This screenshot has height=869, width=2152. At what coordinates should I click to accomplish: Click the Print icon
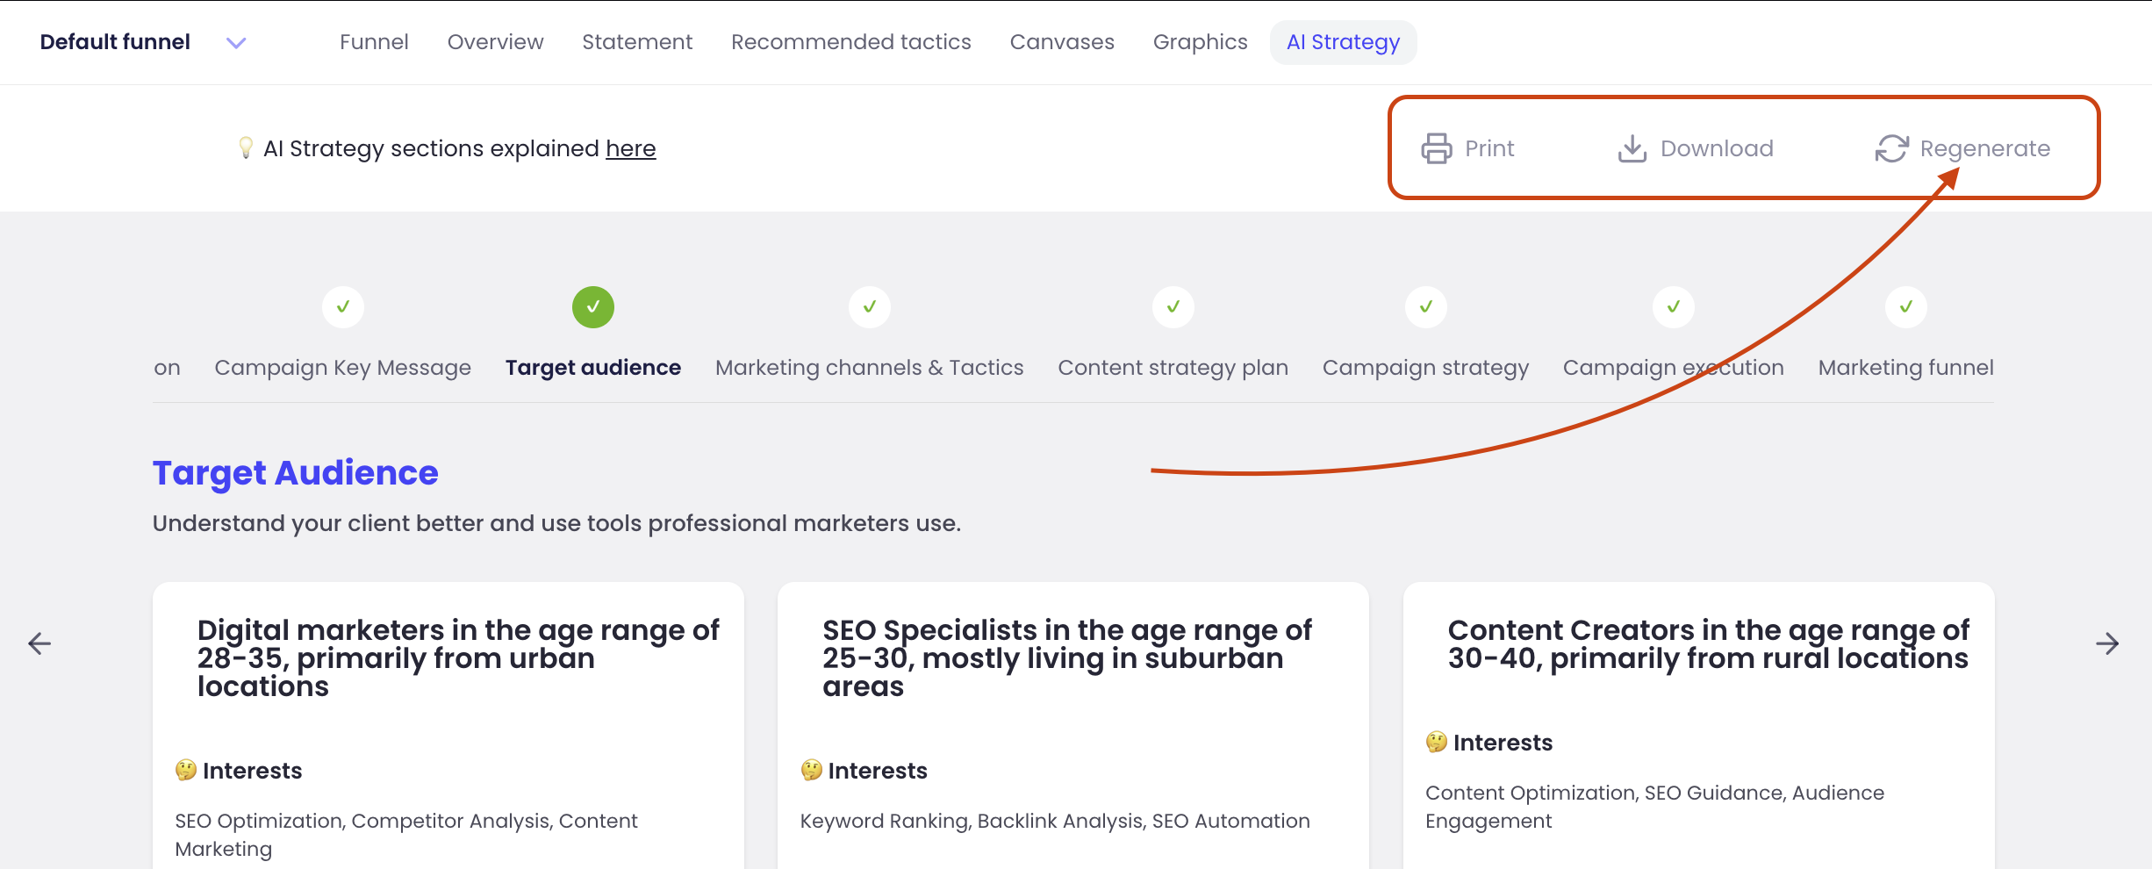[1437, 147]
